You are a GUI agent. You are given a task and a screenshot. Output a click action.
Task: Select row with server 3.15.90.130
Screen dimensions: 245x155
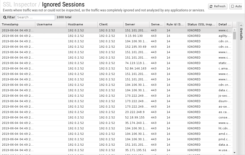[116, 36]
